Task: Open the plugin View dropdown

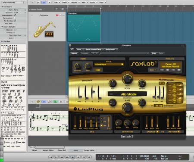Action: coord(80,49)
